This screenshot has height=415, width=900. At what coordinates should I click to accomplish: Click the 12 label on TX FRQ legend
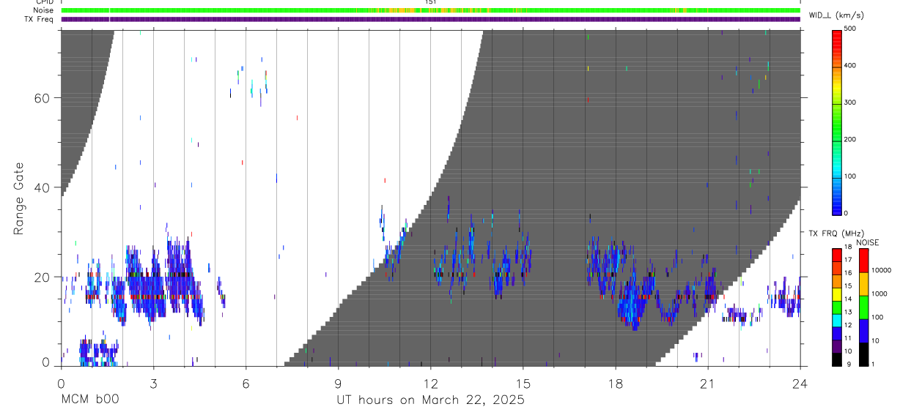click(x=848, y=325)
